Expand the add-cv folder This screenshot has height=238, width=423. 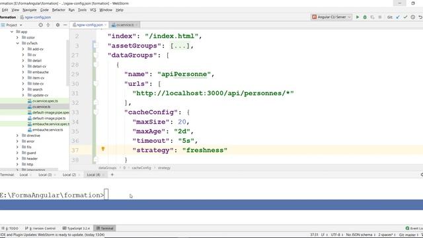[23, 49]
